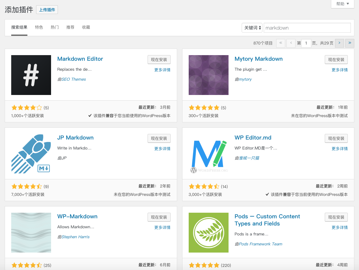Image resolution: width=359 pixels, height=270 pixels.
Task: View 更多详情 for WP Editor.md
Action: point(339,149)
